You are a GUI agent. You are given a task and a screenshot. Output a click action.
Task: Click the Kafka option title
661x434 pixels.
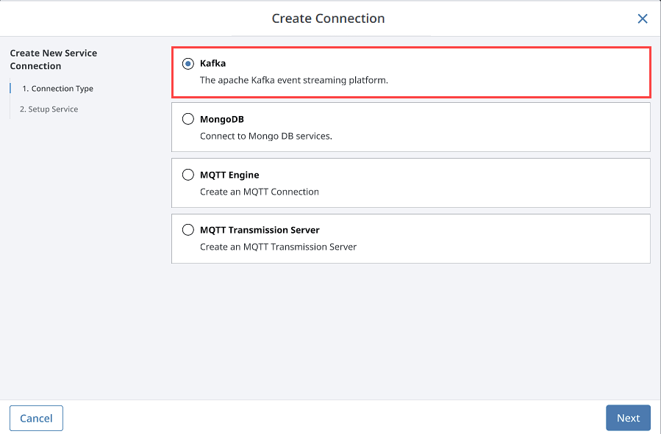pos(213,63)
